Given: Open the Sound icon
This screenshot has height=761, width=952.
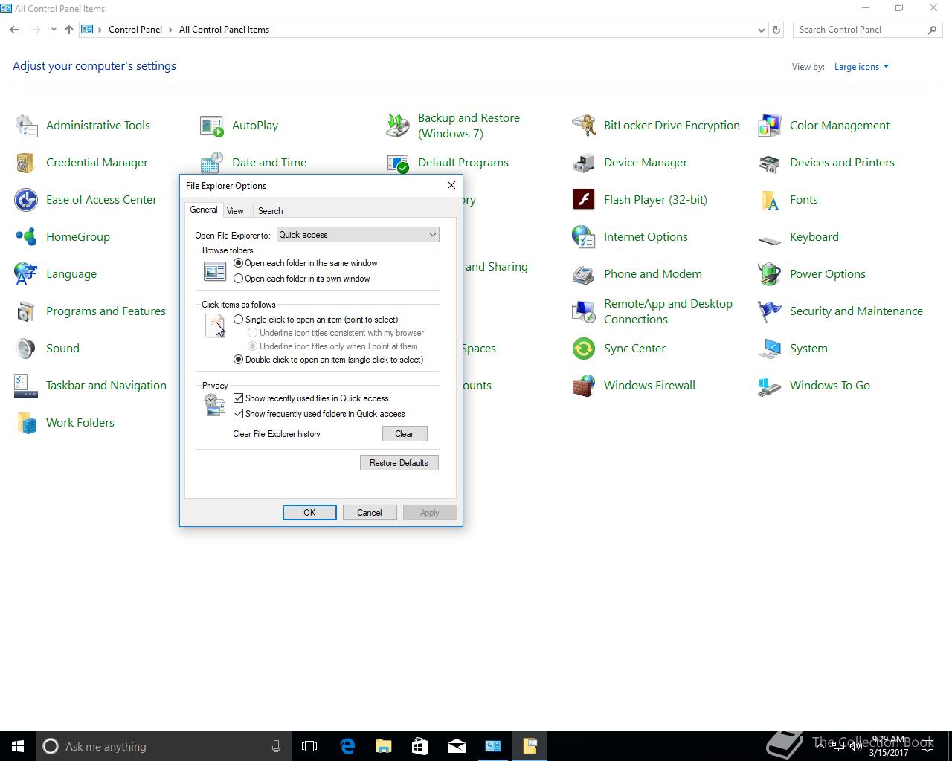Looking at the screenshot, I should (x=27, y=349).
